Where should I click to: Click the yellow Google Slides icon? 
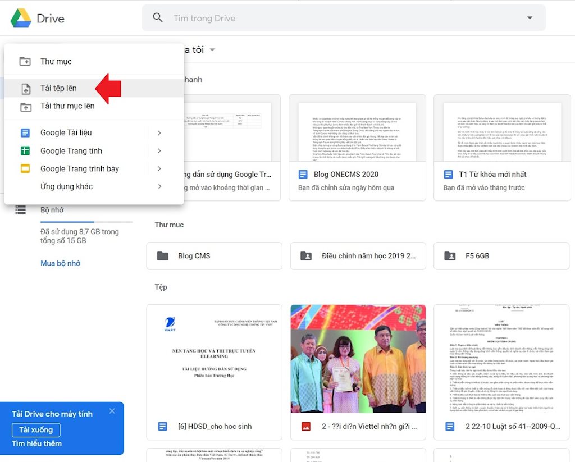[x=25, y=169]
